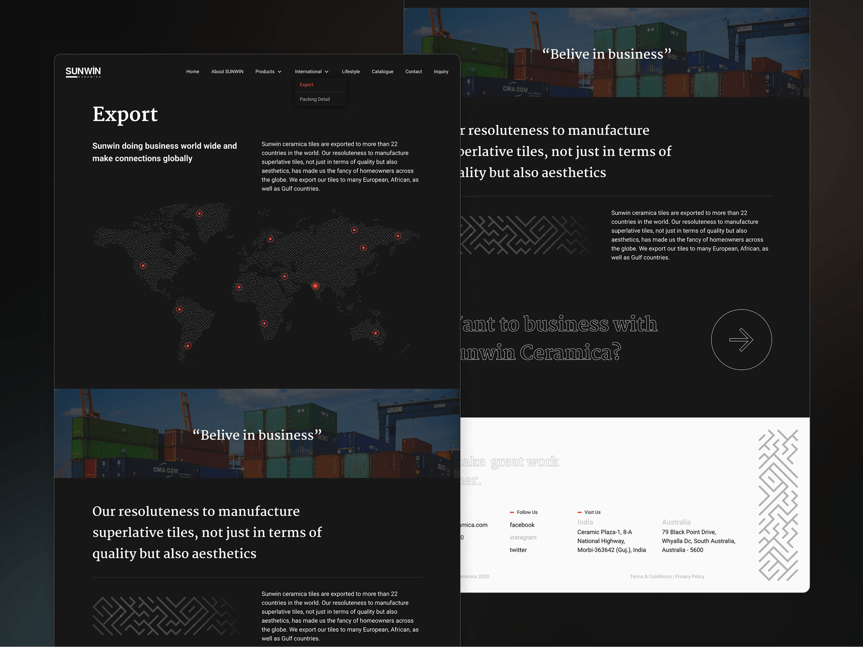Click the map marker on Greenland
The width and height of the screenshot is (863, 647).
200,214
